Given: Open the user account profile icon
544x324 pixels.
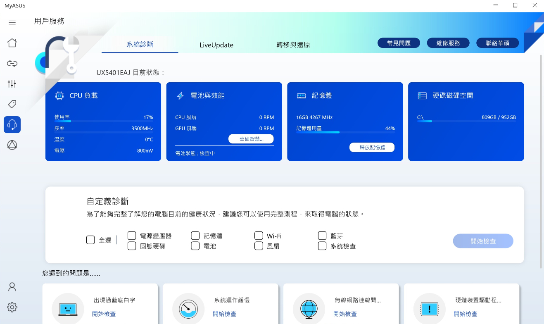Looking at the screenshot, I should 12,287.
